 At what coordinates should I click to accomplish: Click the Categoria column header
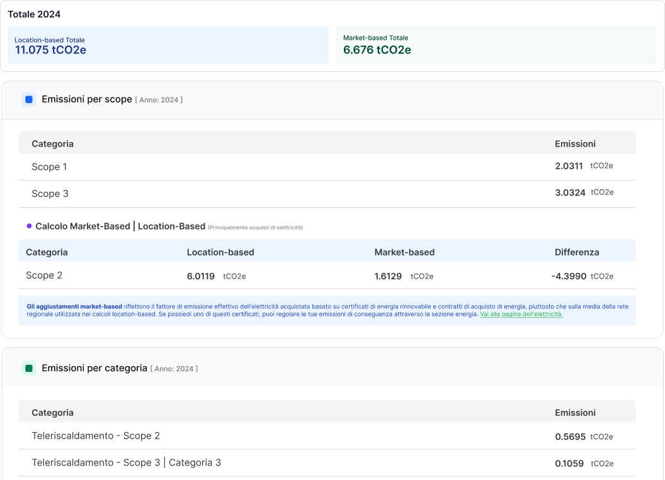pyautogui.click(x=52, y=143)
